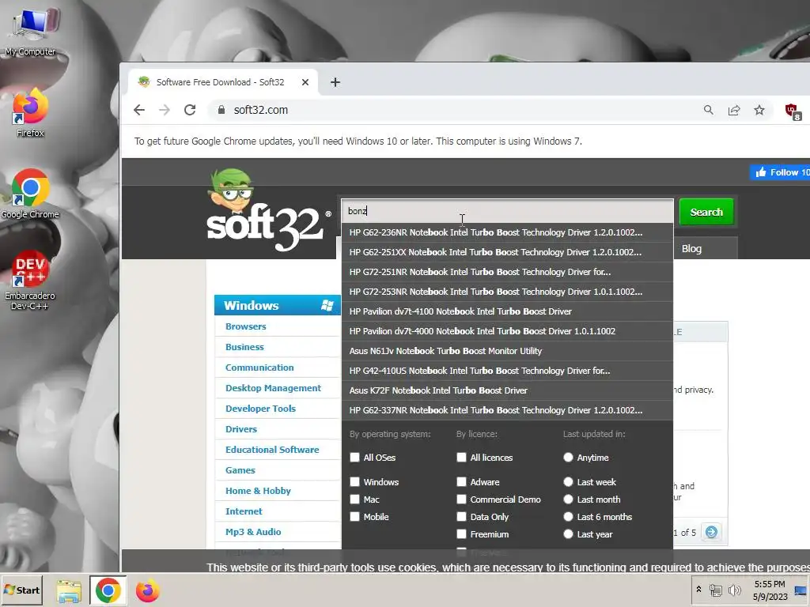Open the Internet category
810x607 pixels.
(244, 511)
